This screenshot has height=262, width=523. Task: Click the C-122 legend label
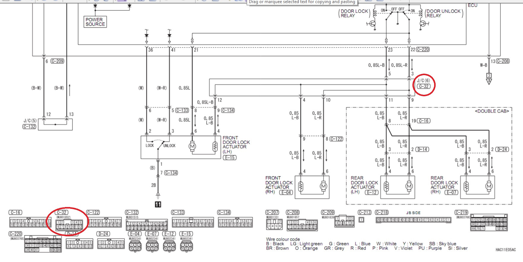93,212
